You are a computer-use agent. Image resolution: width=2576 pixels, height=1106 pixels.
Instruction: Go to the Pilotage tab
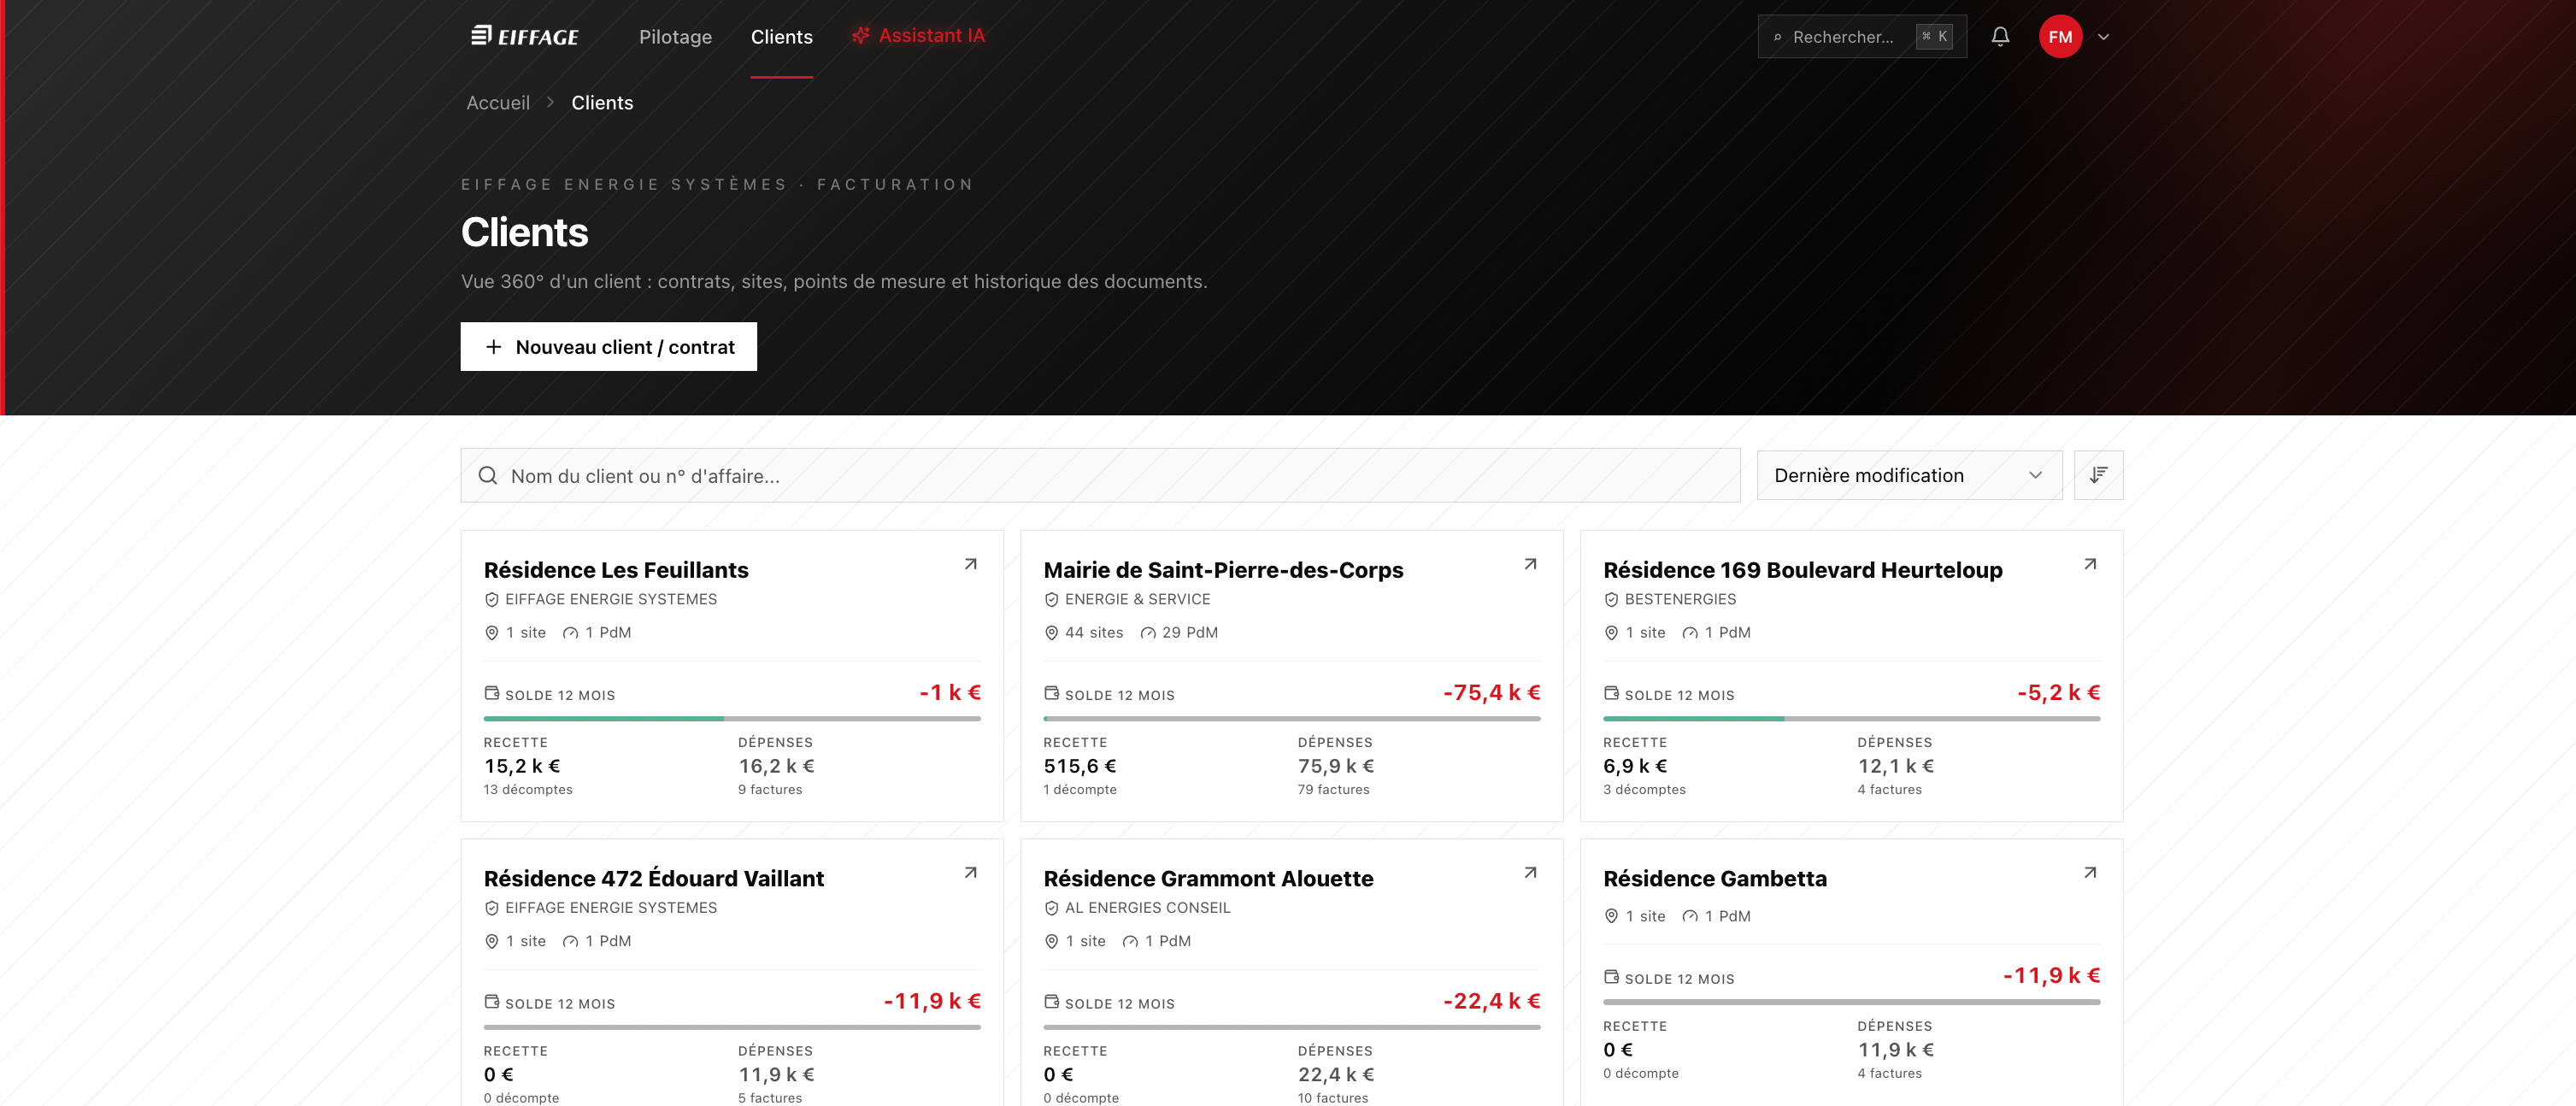[675, 37]
